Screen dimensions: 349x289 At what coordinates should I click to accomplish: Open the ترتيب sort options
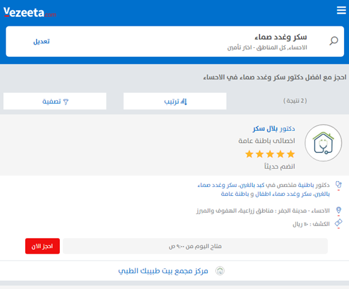point(175,101)
